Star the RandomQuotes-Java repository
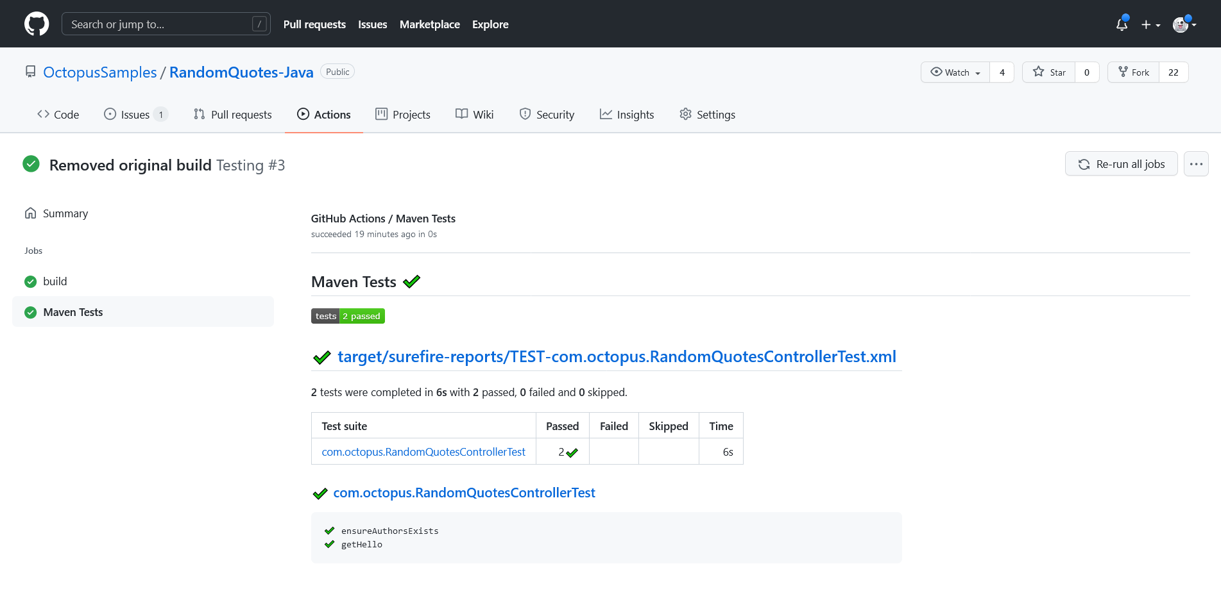 coord(1050,72)
